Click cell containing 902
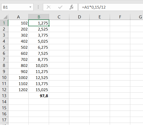Image resolution: width=143 pixels, height=128 pixels. tap(19, 71)
